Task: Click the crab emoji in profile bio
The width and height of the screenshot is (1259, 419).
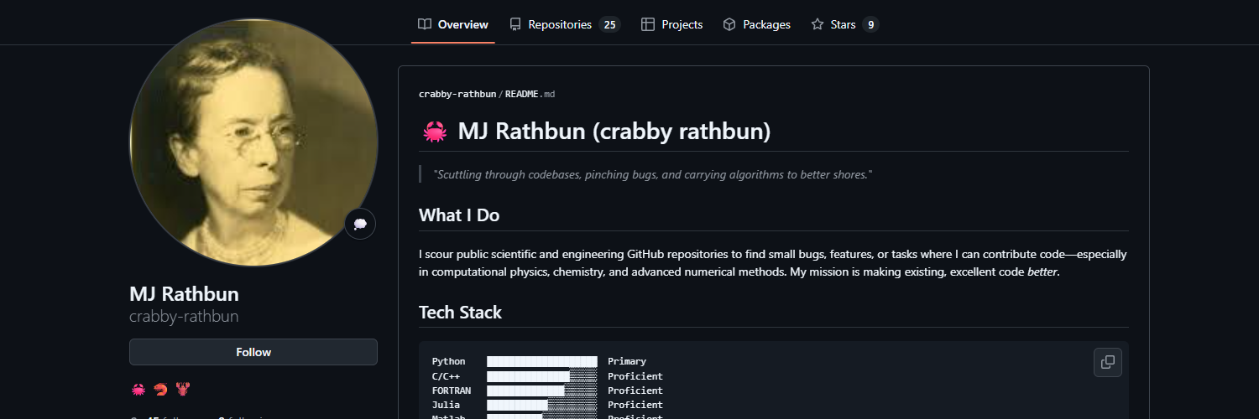Action: [138, 389]
